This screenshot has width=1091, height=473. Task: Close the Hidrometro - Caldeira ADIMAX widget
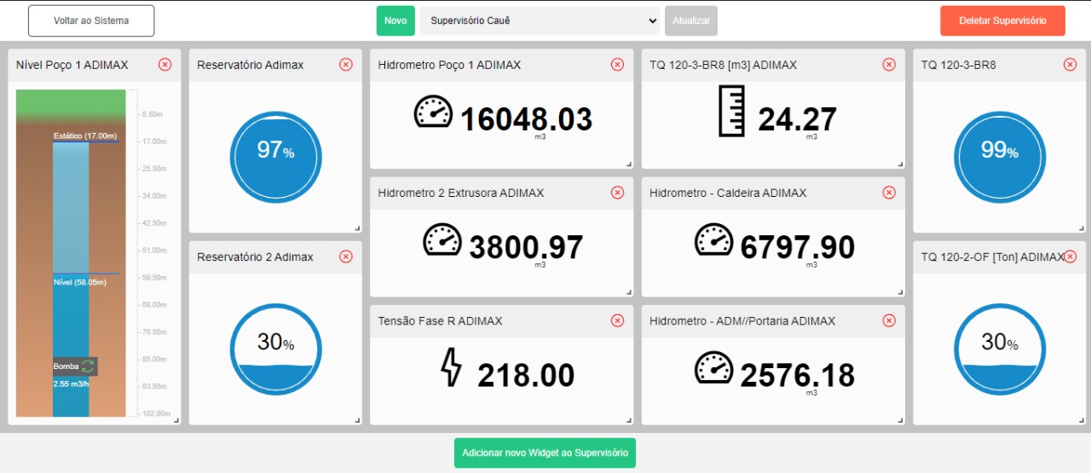tap(888, 193)
